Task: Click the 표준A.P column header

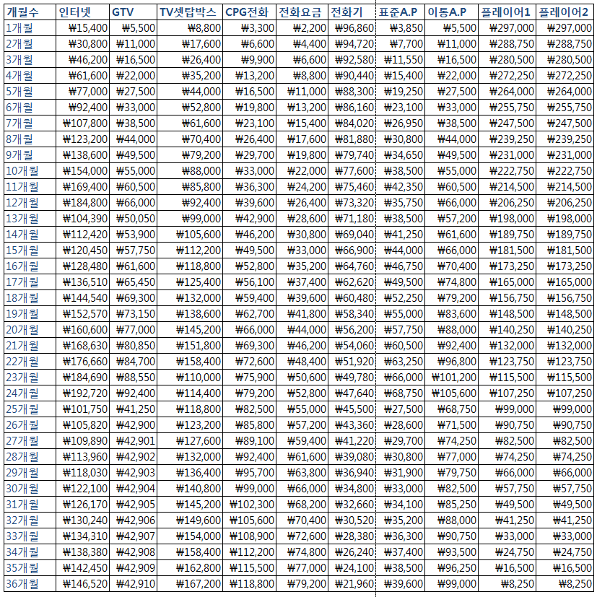Action: [400, 12]
